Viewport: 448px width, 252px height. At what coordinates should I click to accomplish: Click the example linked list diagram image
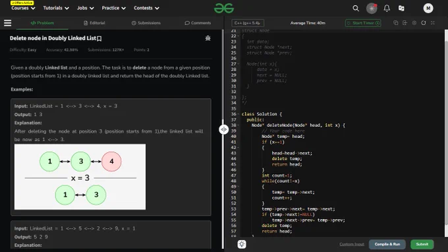coord(80,177)
